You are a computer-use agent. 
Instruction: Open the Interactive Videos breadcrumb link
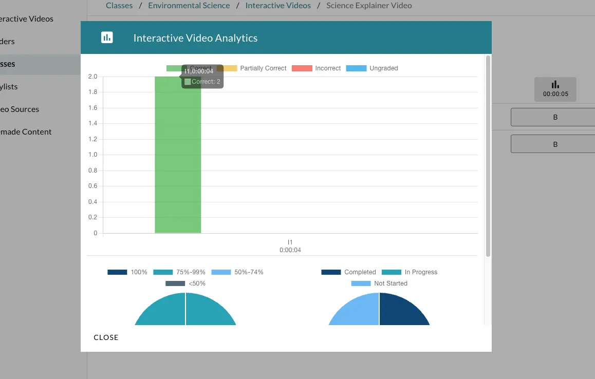[x=278, y=5]
